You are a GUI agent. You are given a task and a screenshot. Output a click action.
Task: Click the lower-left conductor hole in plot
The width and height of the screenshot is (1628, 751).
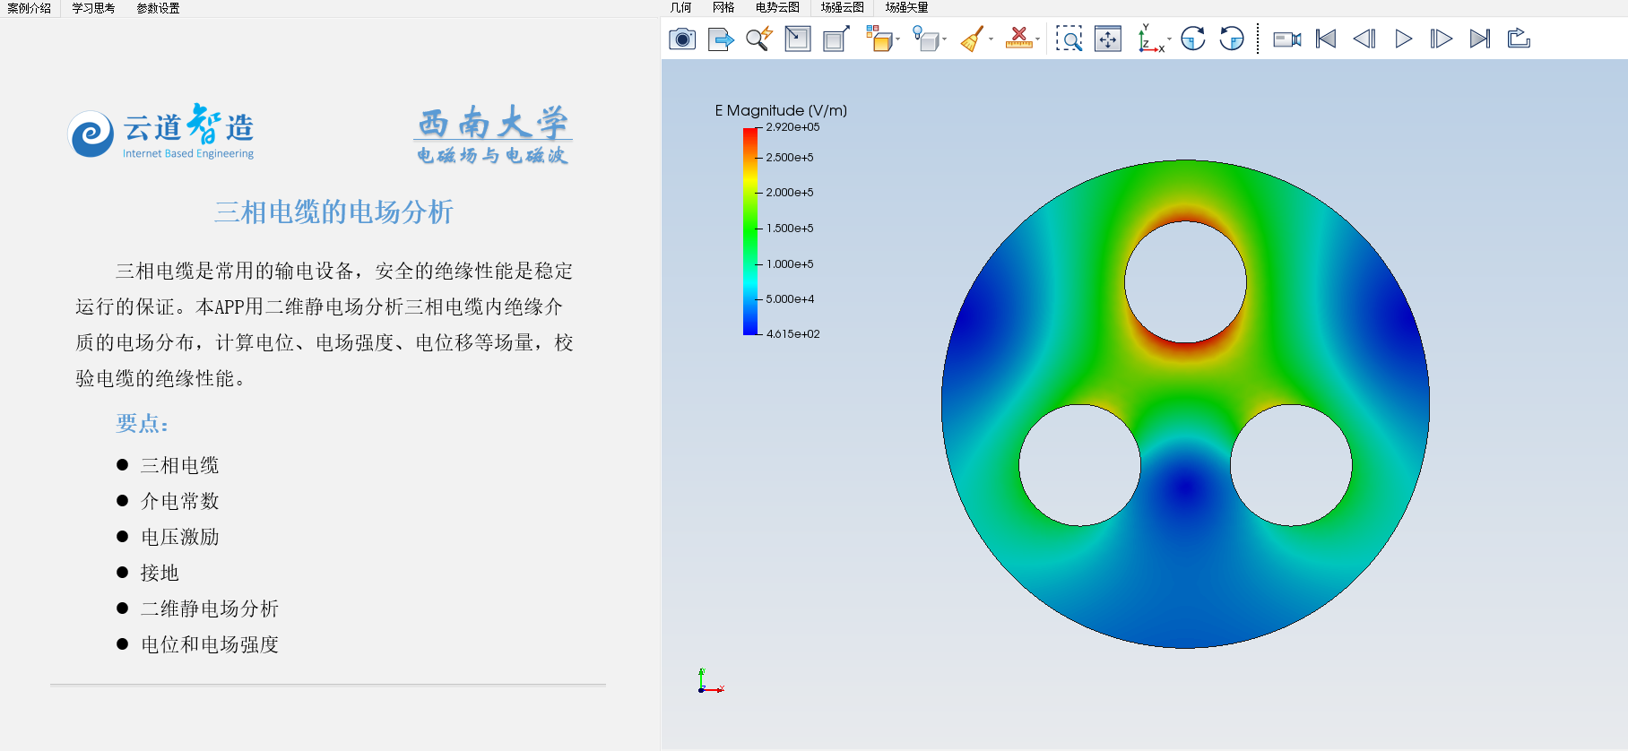tap(1079, 465)
